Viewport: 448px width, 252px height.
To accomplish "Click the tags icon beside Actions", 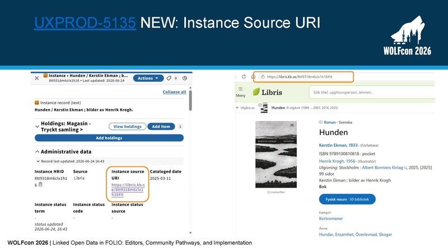I will (169, 78).
